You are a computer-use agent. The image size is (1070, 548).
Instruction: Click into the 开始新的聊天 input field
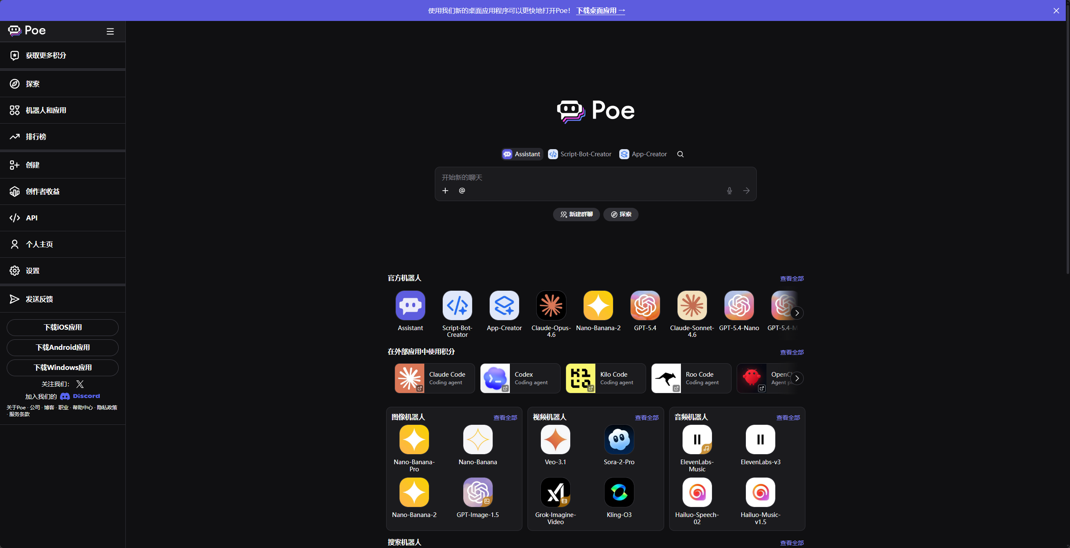click(595, 178)
